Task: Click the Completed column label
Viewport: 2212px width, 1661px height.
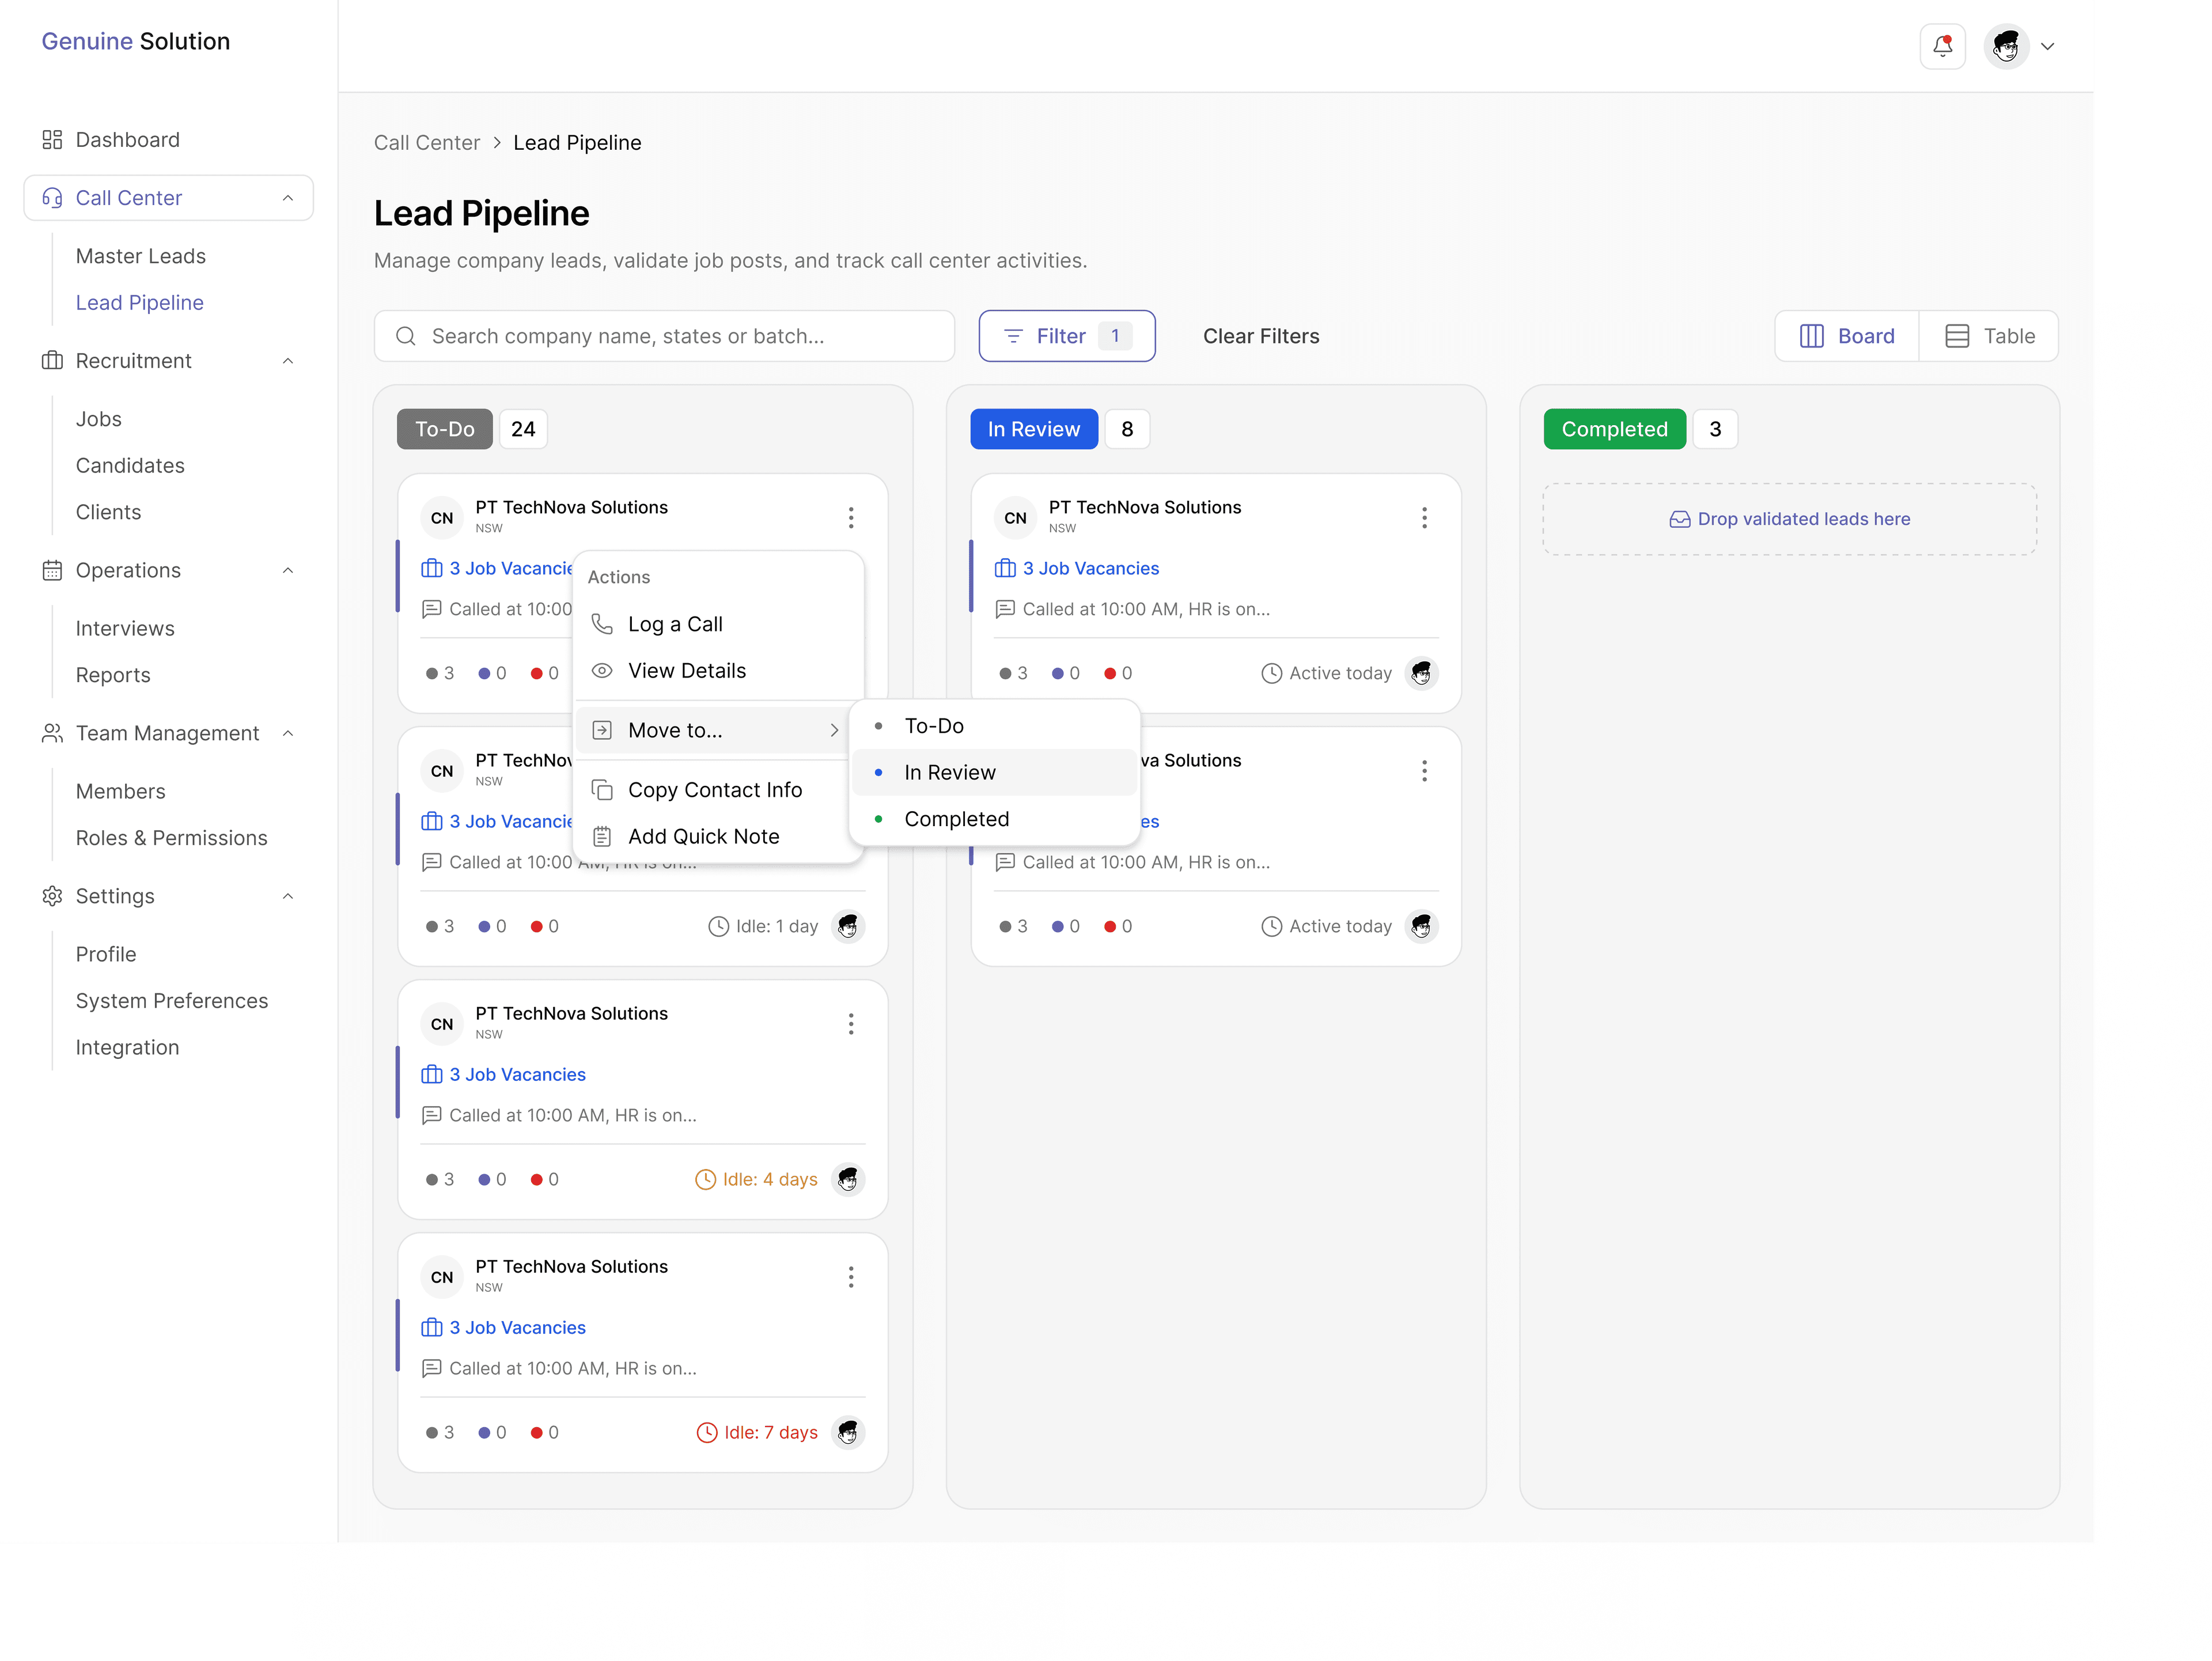Action: pyautogui.click(x=1614, y=430)
